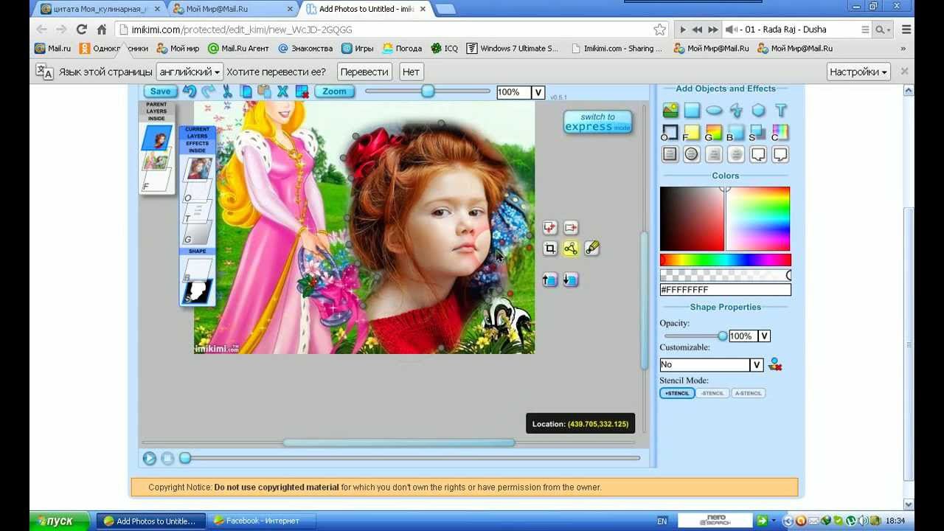Open the translate language dropdown (английский)
Image resolution: width=944 pixels, height=531 pixels.
(x=190, y=72)
